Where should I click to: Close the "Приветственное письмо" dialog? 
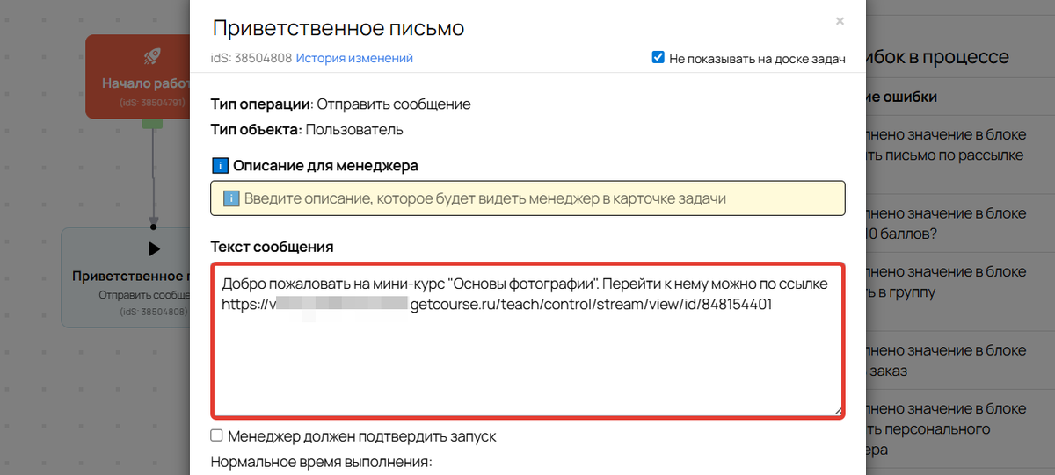[x=840, y=21]
